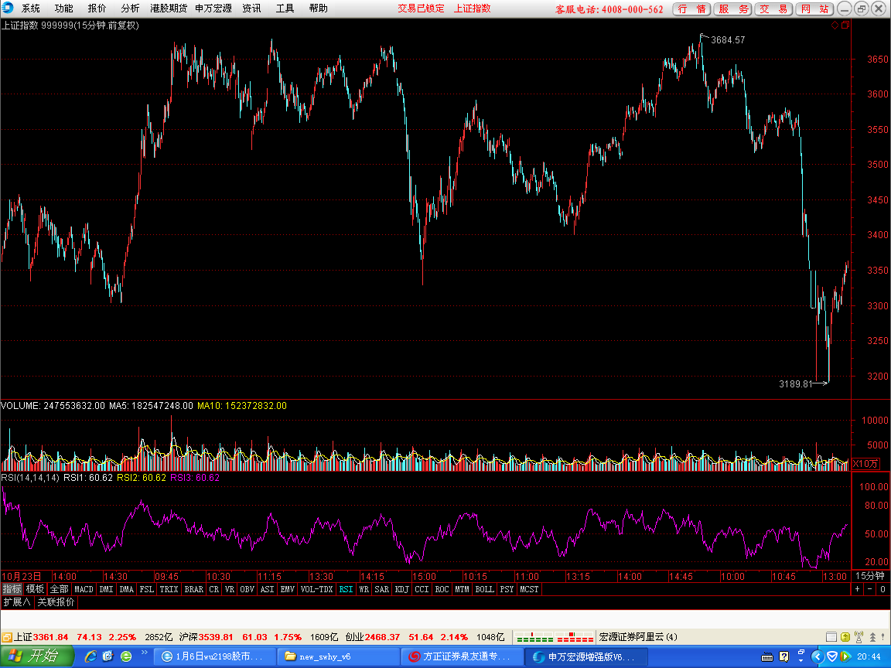The width and height of the screenshot is (891, 668).
Task: Click the red diamond icon above price axis
Action: coord(835,25)
